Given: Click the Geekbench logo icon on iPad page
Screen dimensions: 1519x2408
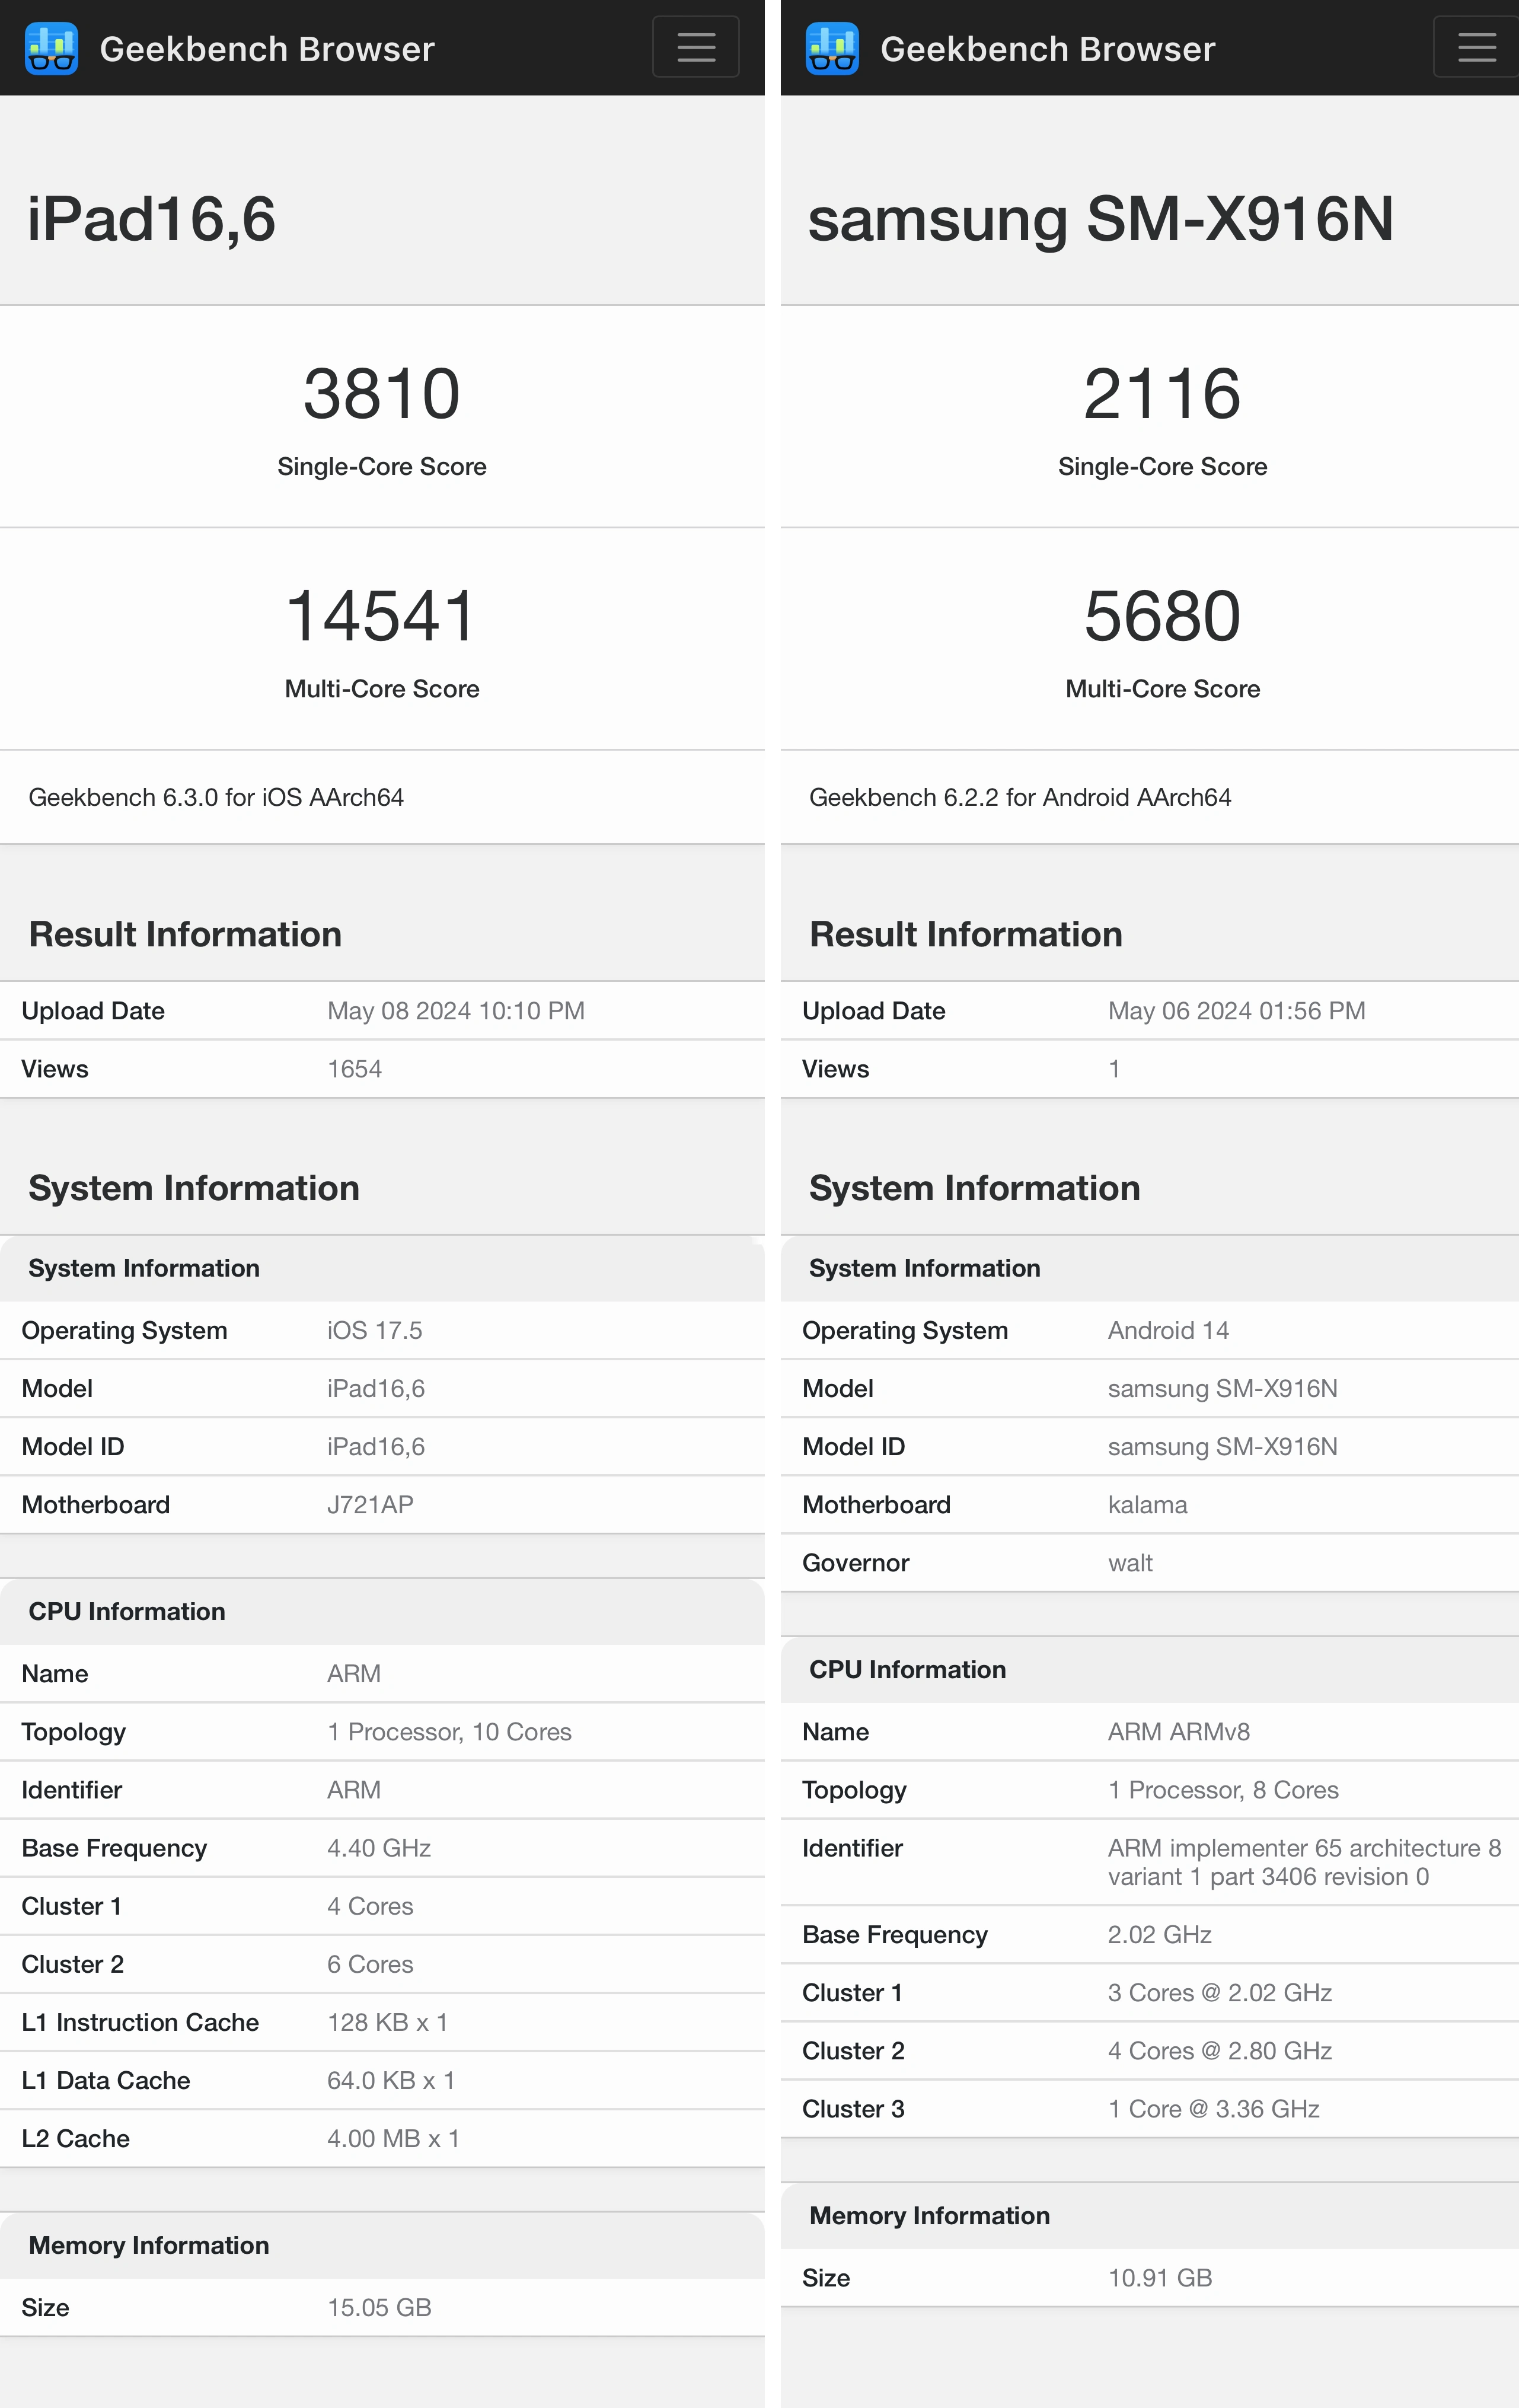Looking at the screenshot, I should [x=52, y=48].
